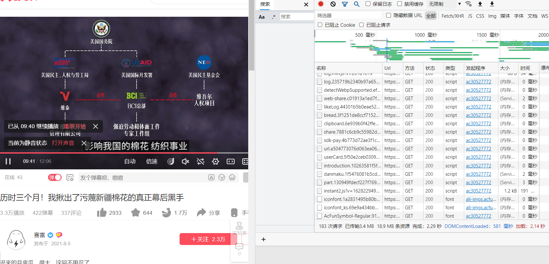Check 已阻止请求 checkbox
This screenshot has width=549, height=264.
click(x=361, y=25)
